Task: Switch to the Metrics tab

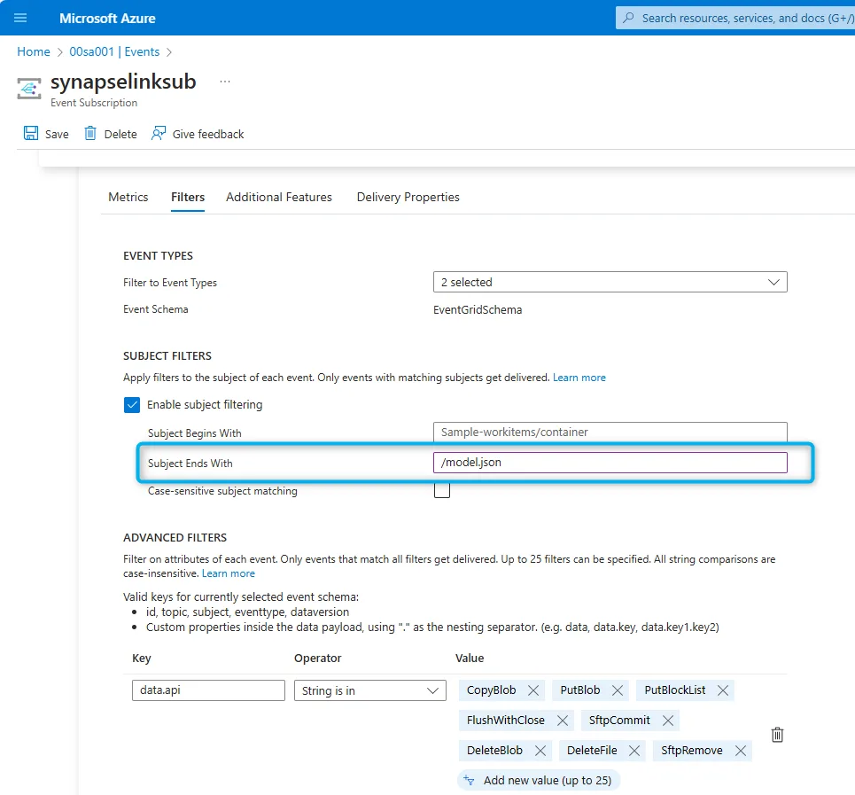Action: (128, 197)
